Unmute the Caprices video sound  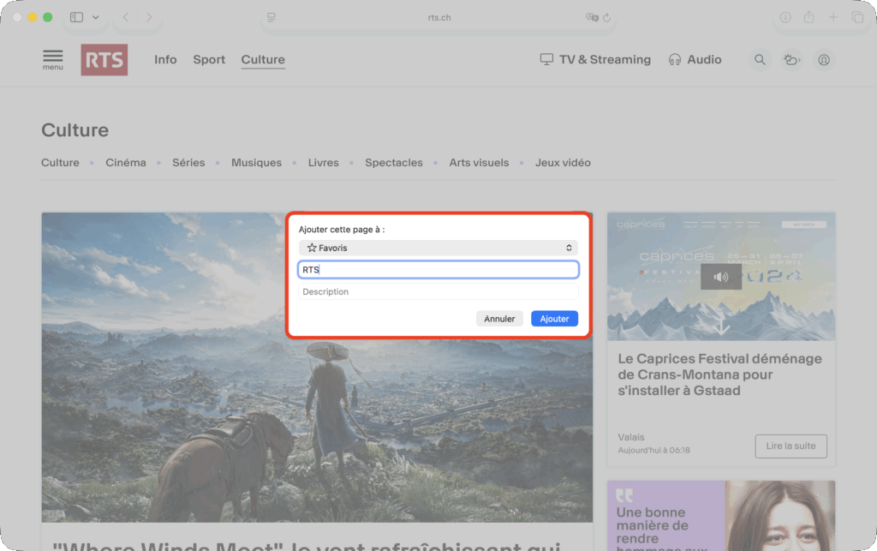pyautogui.click(x=721, y=277)
